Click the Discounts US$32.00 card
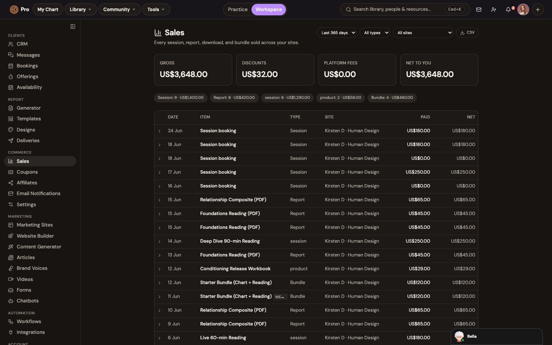This screenshot has width=552, height=345. pyautogui.click(x=275, y=70)
